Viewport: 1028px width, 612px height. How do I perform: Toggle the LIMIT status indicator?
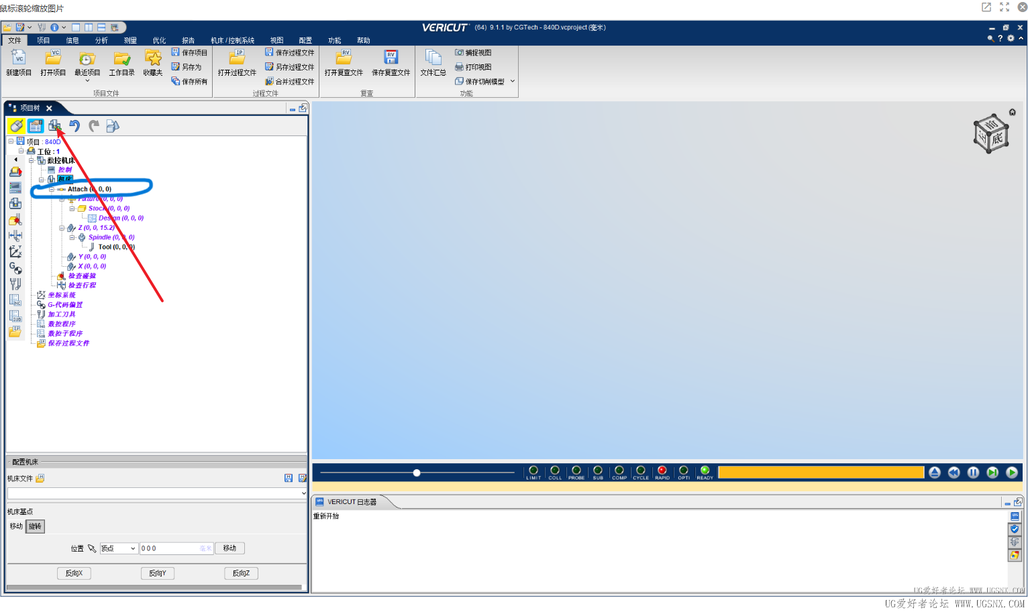(533, 472)
